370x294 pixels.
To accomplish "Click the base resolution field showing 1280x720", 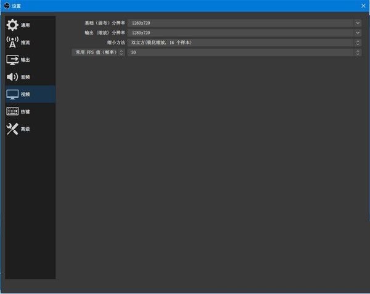I will tap(240, 23).
